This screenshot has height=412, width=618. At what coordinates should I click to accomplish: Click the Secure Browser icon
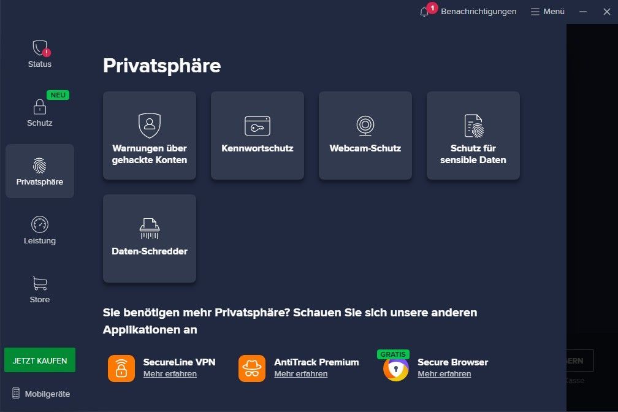395,368
